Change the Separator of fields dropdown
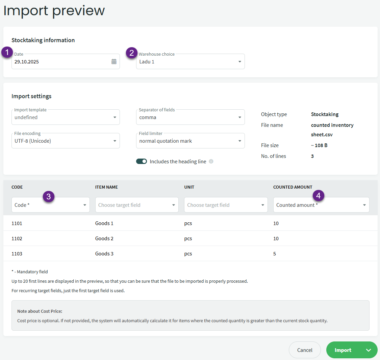The height and width of the screenshot is (360, 380). tap(190, 117)
